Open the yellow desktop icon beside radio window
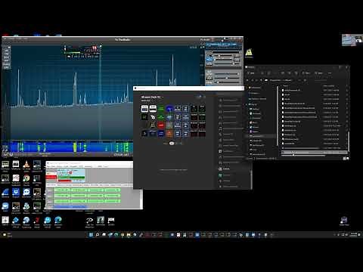 pos(249,53)
